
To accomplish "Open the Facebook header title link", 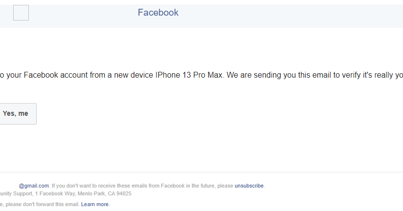I will tap(158, 13).
